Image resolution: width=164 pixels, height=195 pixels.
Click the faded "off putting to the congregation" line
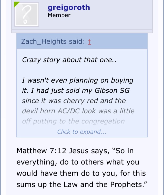coord(73,121)
